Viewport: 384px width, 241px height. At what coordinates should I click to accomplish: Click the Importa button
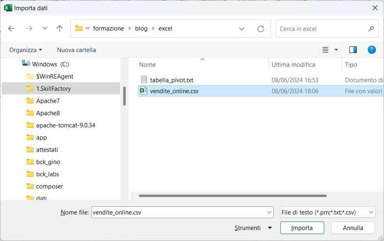click(x=302, y=228)
